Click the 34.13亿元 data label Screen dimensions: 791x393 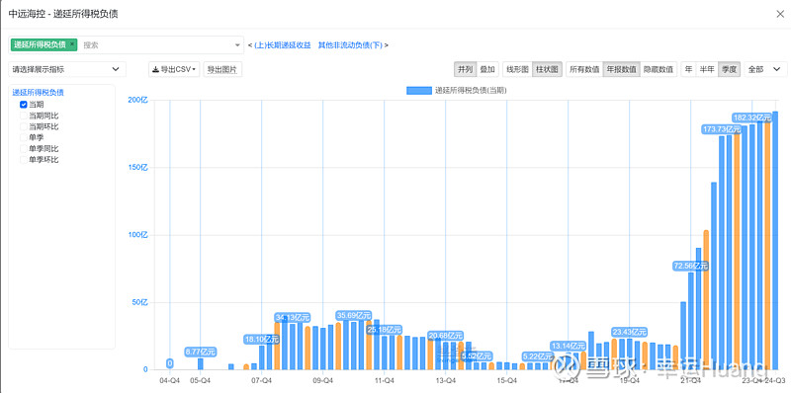(x=293, y=317)
